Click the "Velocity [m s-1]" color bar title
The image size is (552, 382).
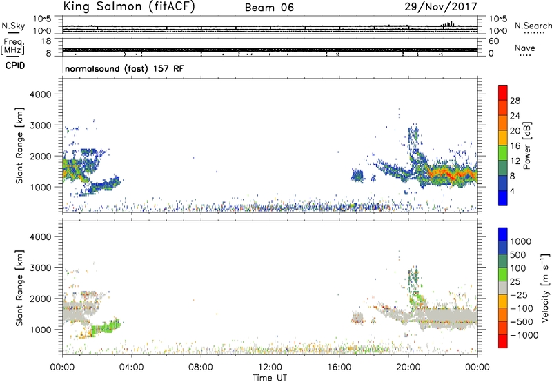[x=545, y=288]
